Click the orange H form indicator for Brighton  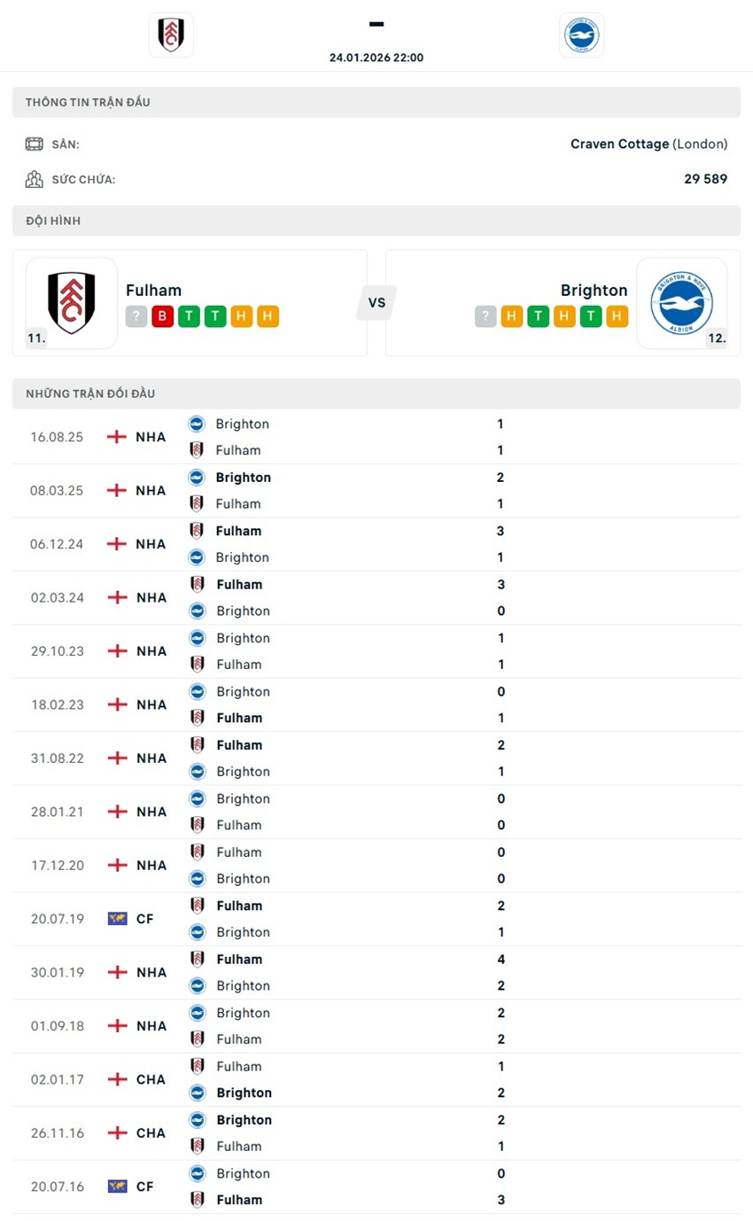pyautogui.click(x=511, y=316)
